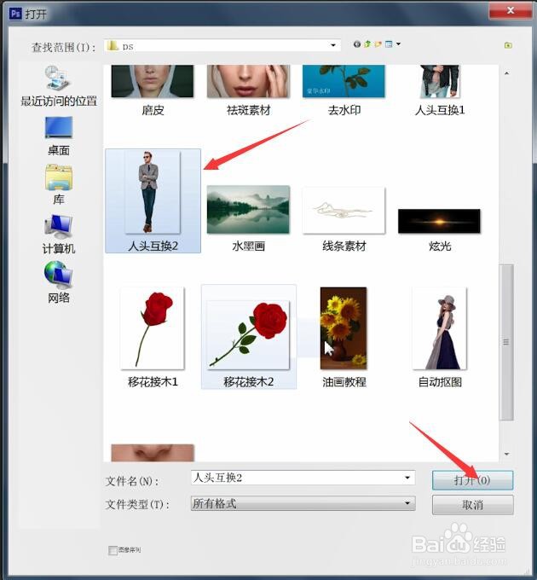Click the scrollbar up arrow
The height and width of the screenshot is (580, 537).
506,73
